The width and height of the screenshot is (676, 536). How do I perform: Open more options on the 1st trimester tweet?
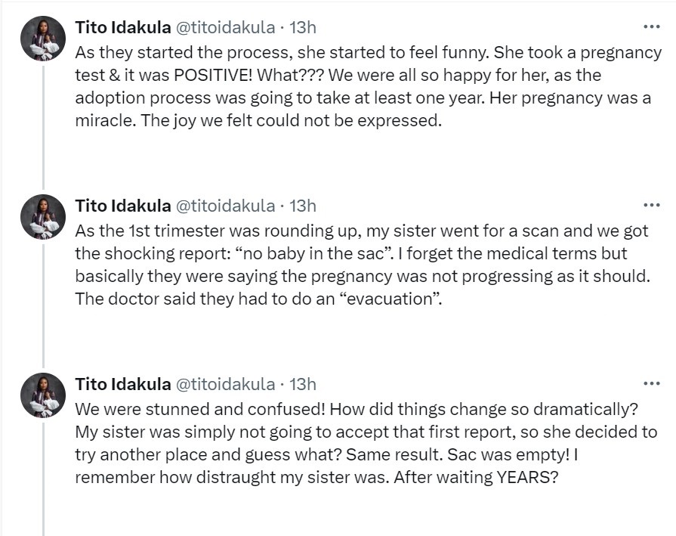point(650,206)
